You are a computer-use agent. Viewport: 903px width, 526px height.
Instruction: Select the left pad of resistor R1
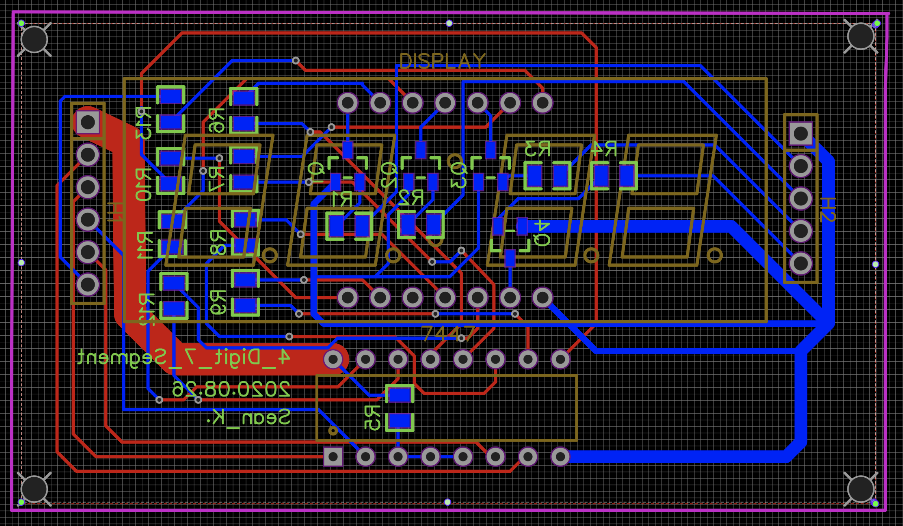(336, 226)
